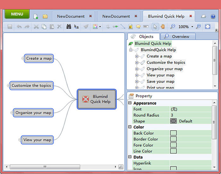Select the View your map node on canvas

click(x=37, y=140)
